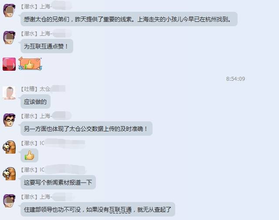279x220 pixels.
Task: Select the message bubble 应该做的
Action: (x=35, y=102)
